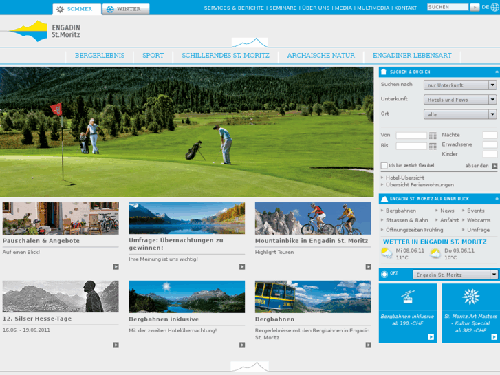Click the absenden arrow icon
Screen dimensions: 500x375
pos(494,166)
